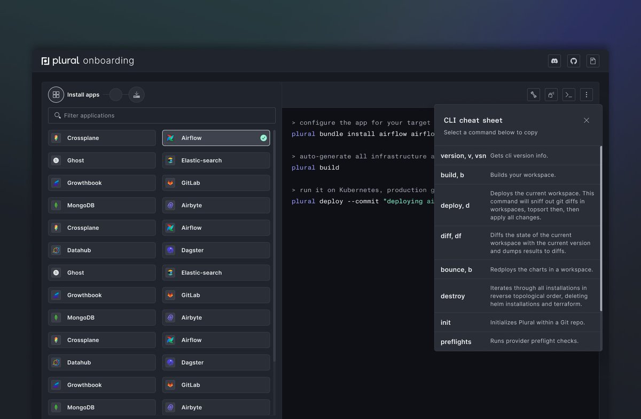
Task: Click the Install apps grid icon
Action: click(x=56, y=94)
